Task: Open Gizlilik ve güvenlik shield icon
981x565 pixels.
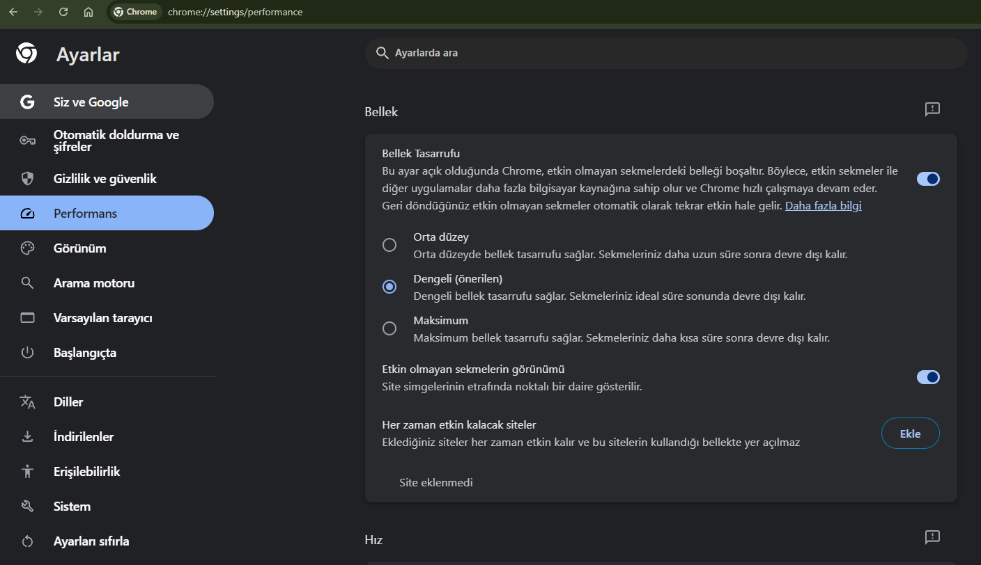Action: pos(27,179)
